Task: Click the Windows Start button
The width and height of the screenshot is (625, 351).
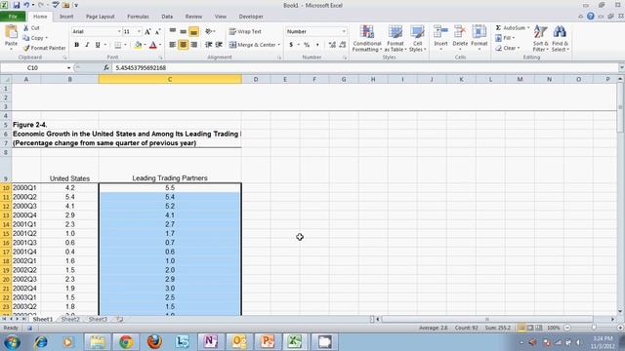Action: (13, 342)
